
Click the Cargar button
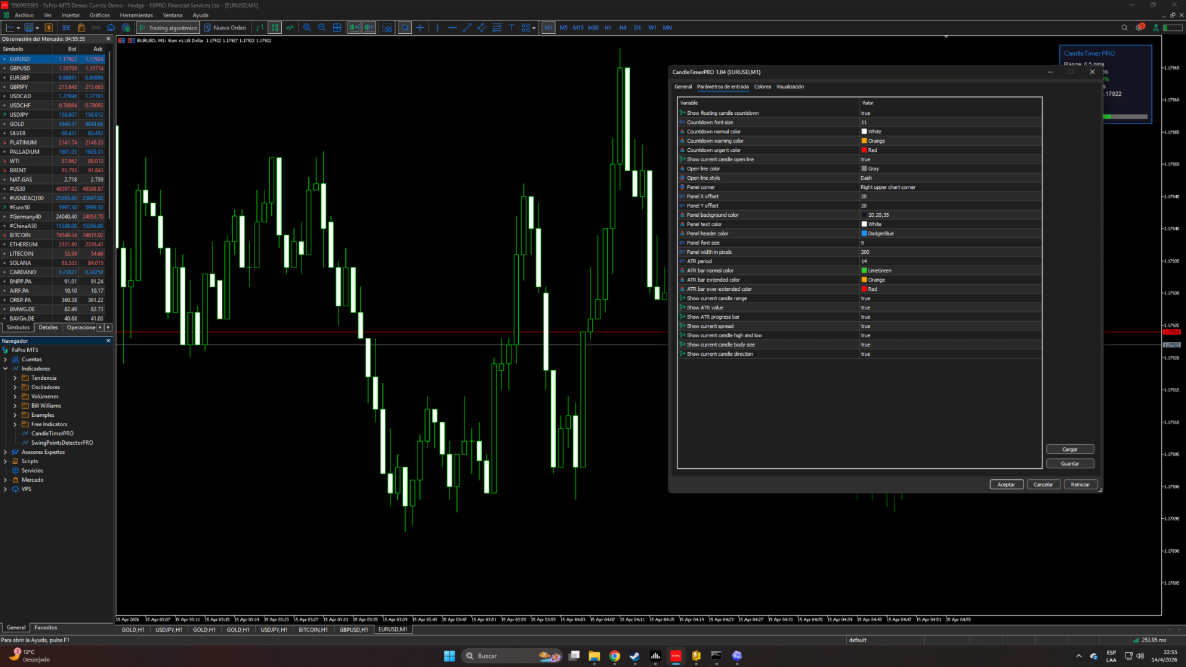point(1069,450)
